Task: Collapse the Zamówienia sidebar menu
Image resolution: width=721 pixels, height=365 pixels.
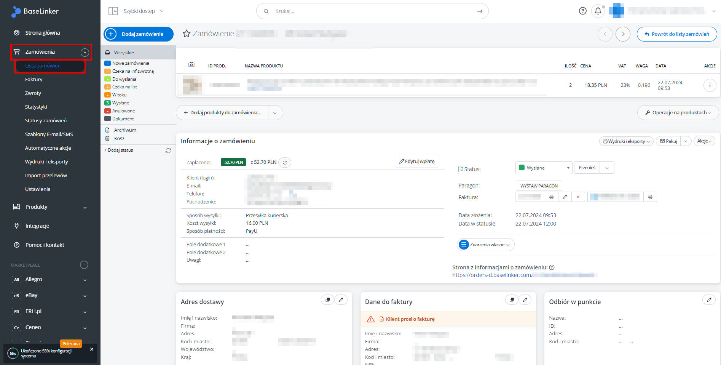Action: (85, 52)
